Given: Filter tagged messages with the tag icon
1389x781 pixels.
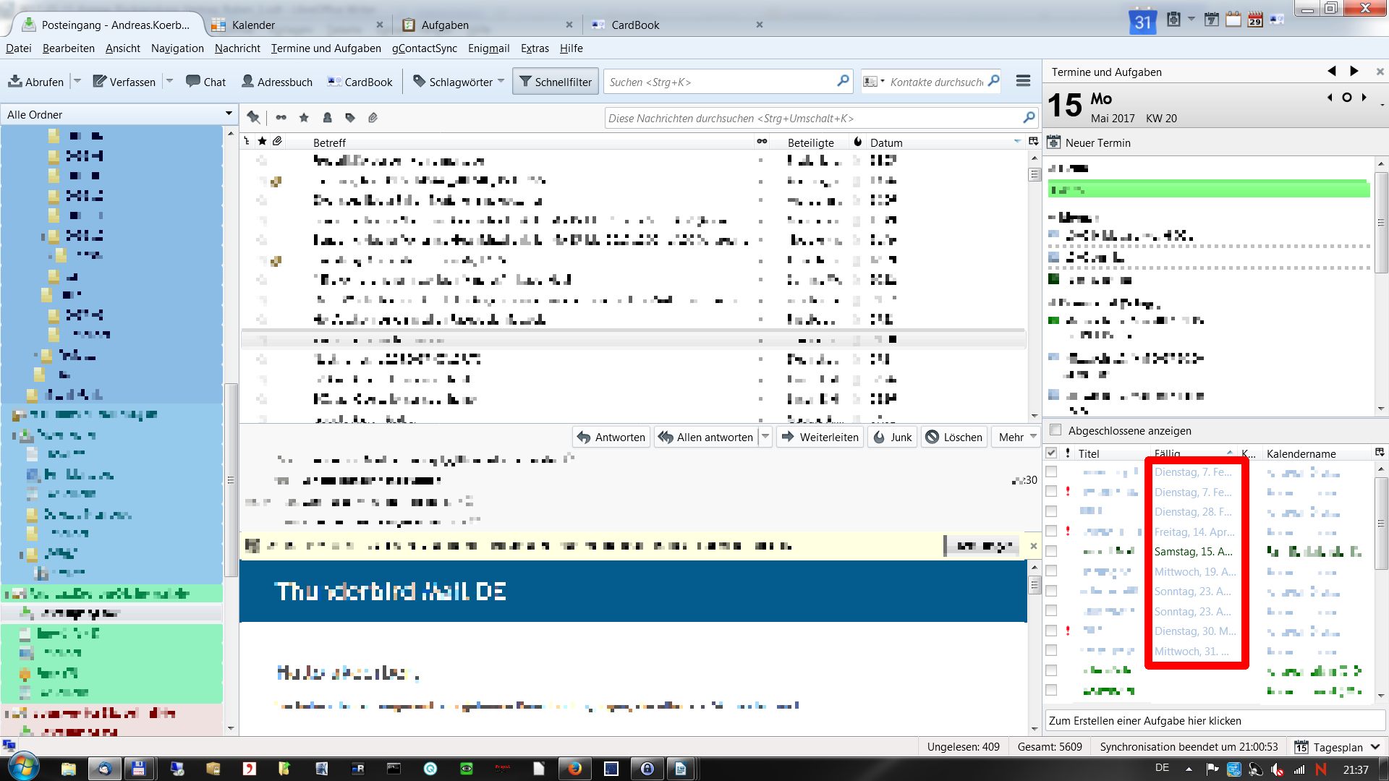Looking at the screenshot, I should 350,117.
